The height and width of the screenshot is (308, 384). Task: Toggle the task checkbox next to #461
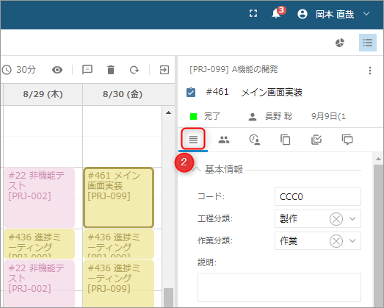(191, 93)
